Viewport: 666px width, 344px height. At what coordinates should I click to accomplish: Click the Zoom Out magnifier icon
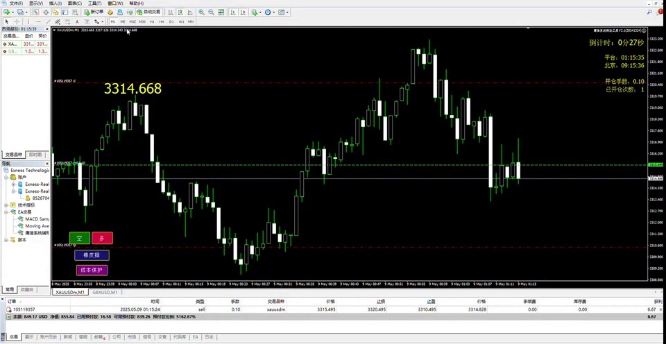(211, 12)
